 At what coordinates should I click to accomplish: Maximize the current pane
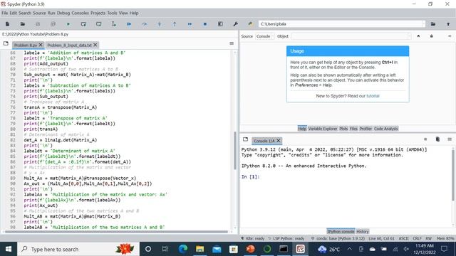tap(220, 24)
